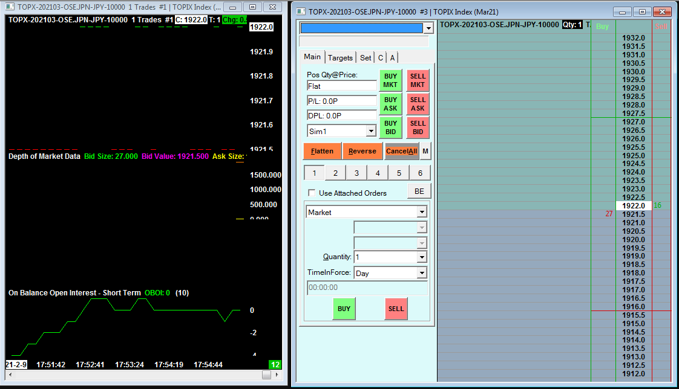Viewport: 679px width, 389px height.
Task: Open the blue symbol selector dropdown
Action: tap(428, 28)
